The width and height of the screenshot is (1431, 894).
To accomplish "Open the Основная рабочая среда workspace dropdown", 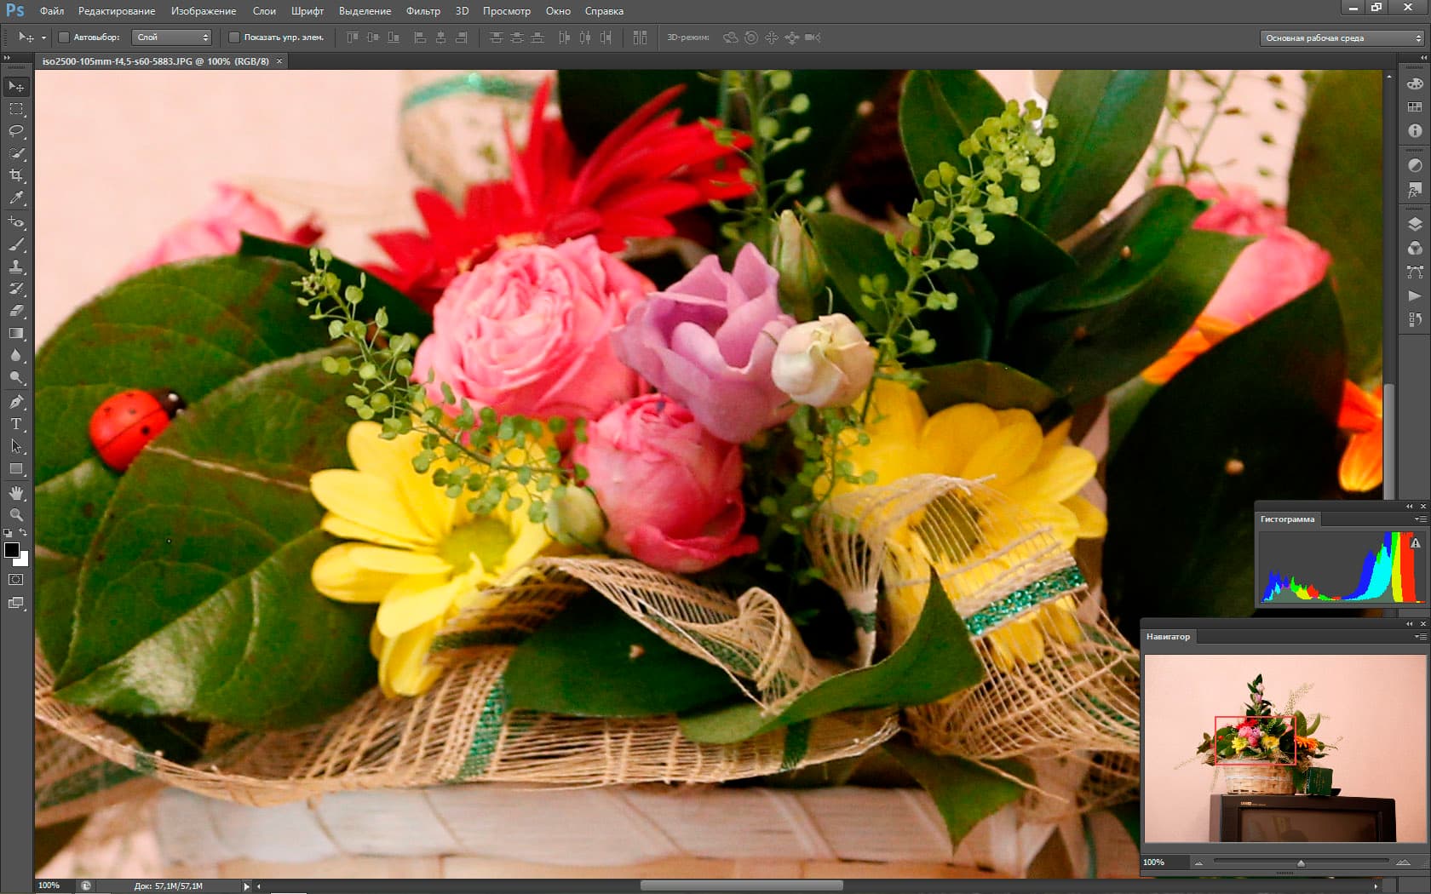I will [1342, 38].
